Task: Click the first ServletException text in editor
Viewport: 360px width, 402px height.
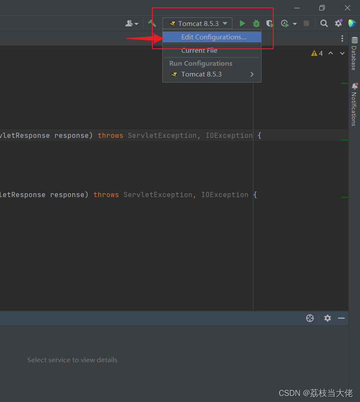Action: [x=162, y=135]
